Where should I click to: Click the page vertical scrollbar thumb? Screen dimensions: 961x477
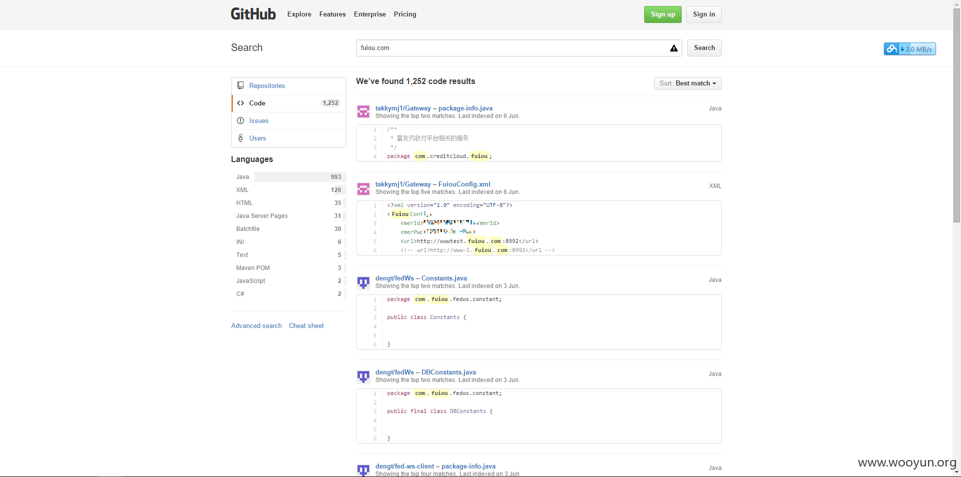coord(956,115)
